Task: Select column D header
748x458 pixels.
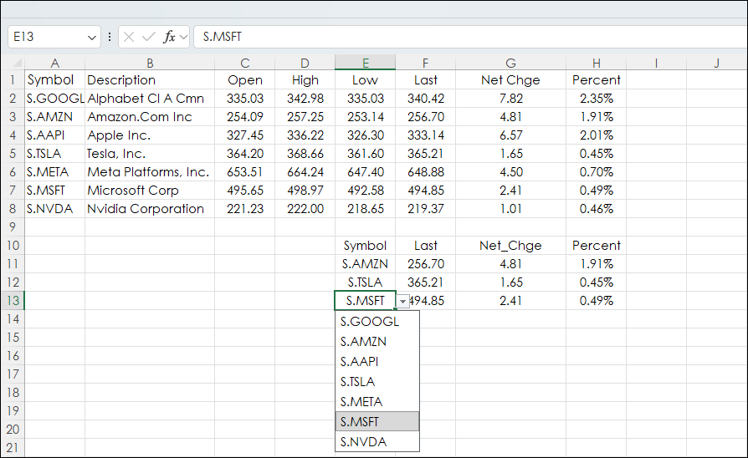Action: coord(305,63)
